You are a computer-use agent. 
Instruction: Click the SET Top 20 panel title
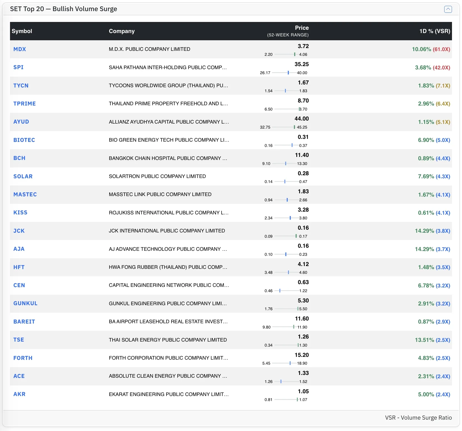64,9
